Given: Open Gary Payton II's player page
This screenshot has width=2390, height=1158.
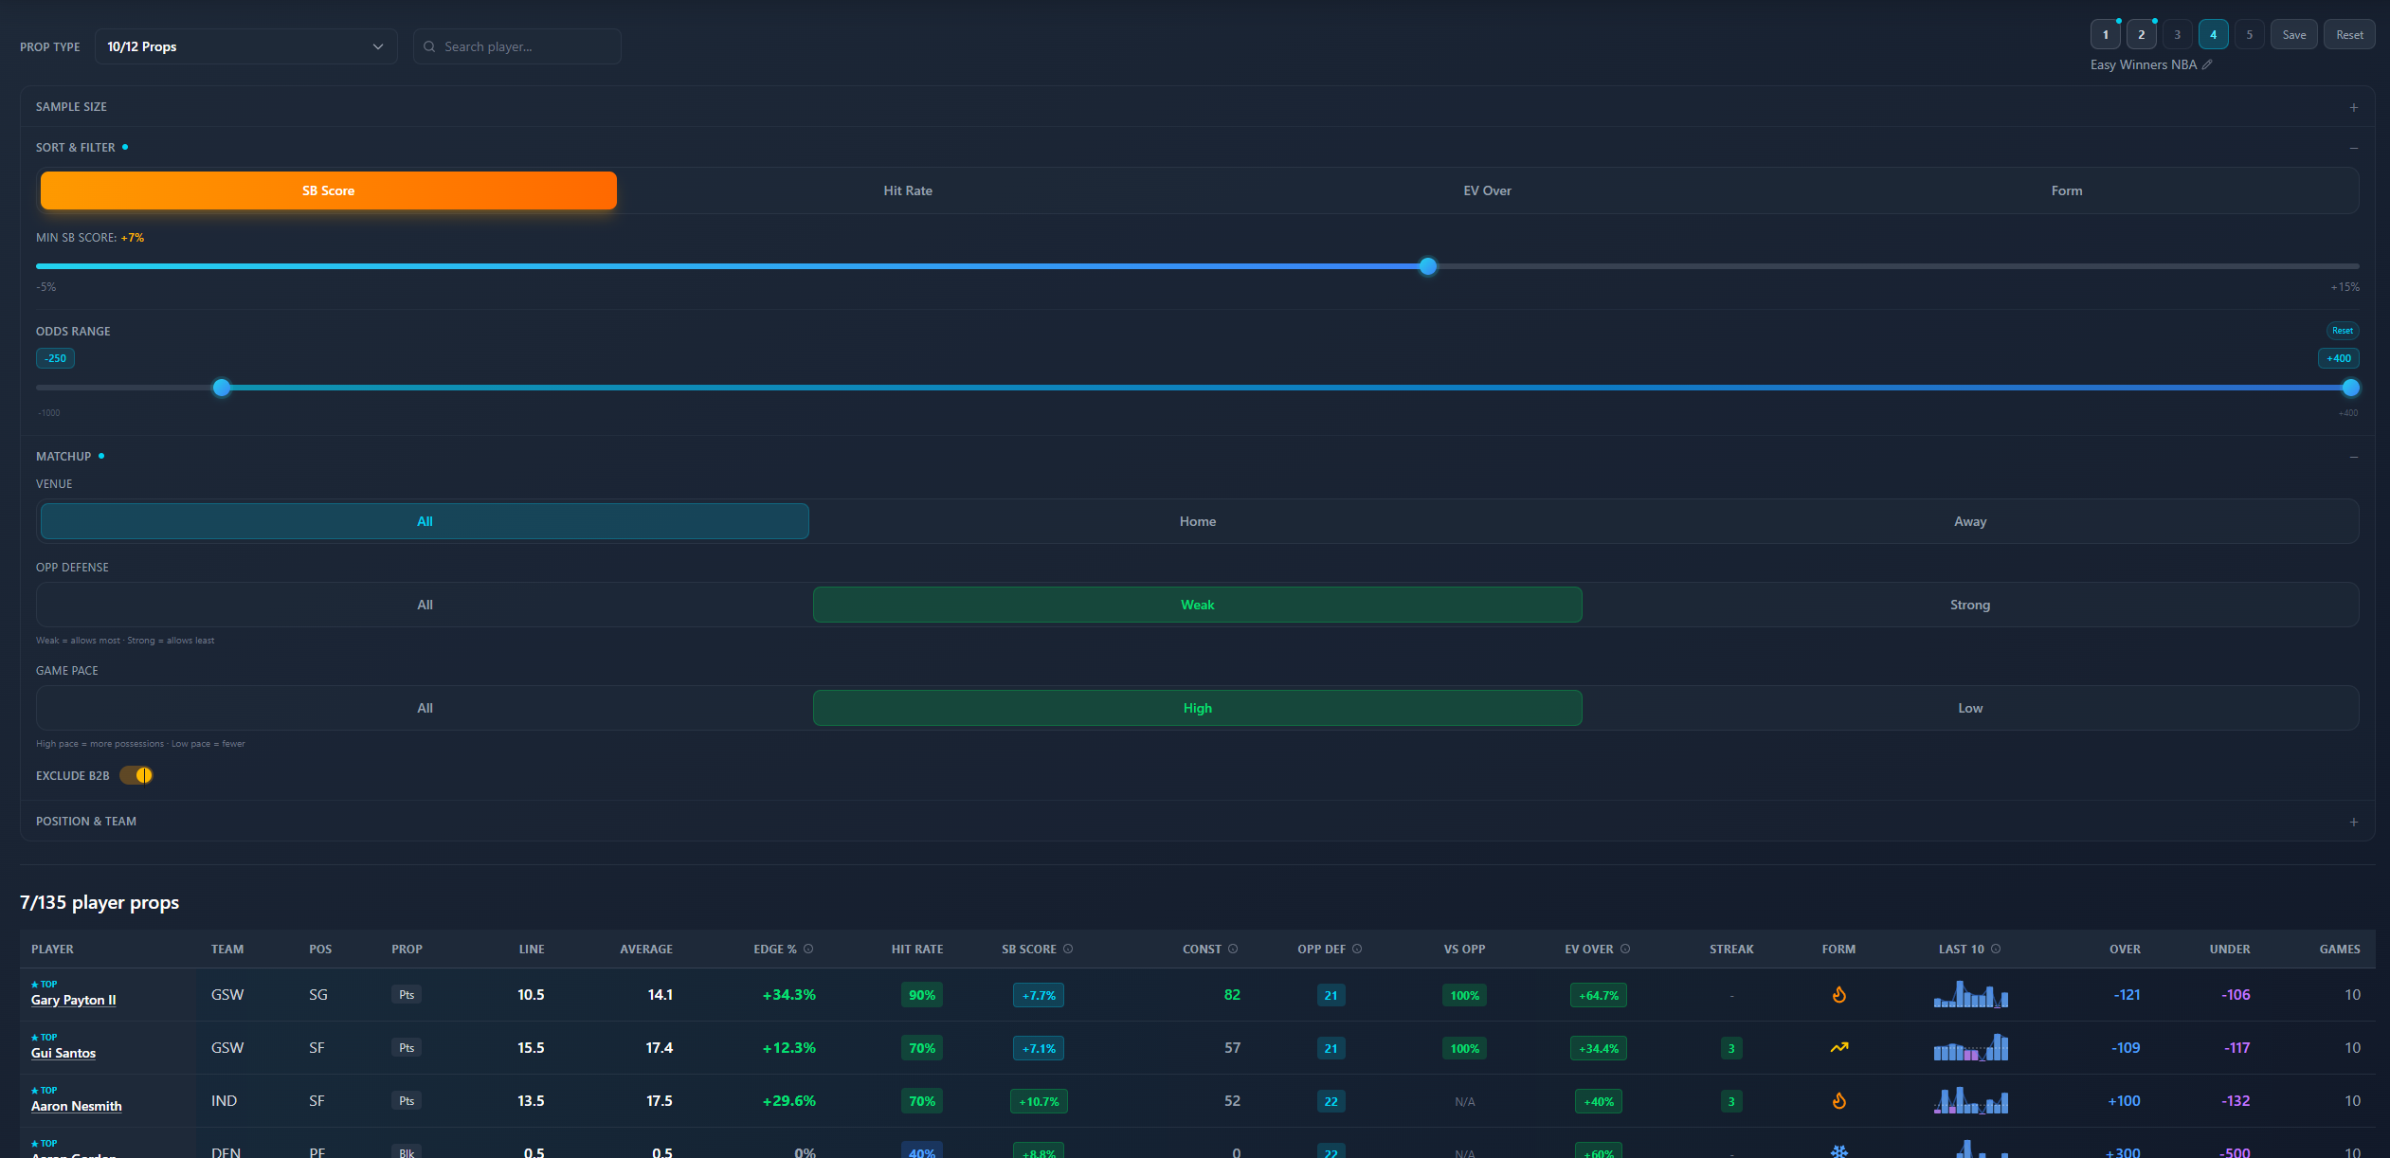Looking at the screenshot, I should pyautogui.click(x=73, y=1000).
